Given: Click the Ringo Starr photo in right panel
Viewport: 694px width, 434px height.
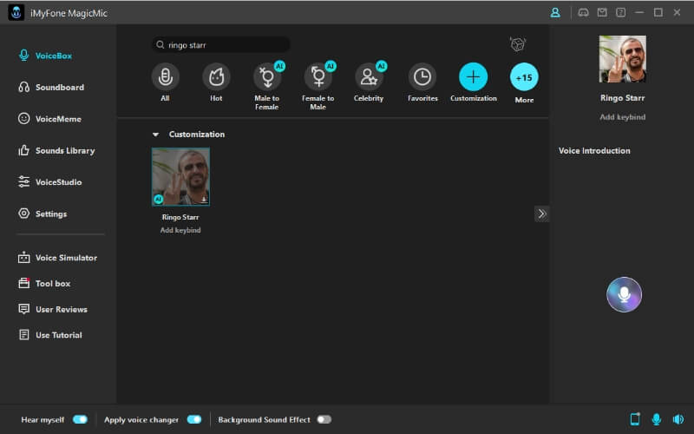Looking at the screenshot, I should pos(622,59).
